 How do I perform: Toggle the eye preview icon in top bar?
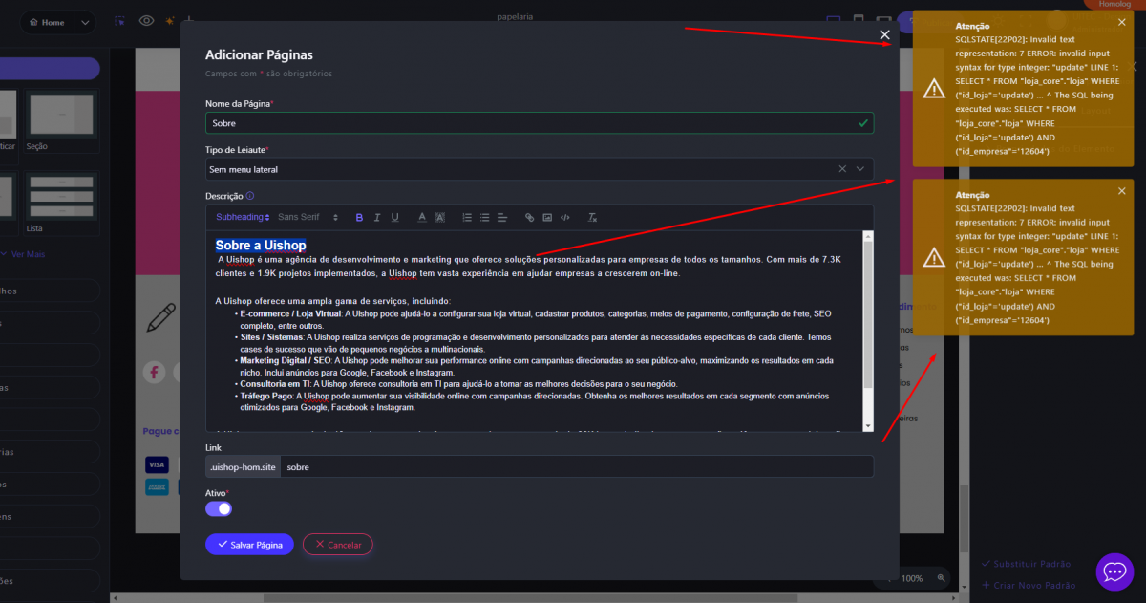point(146,21)
